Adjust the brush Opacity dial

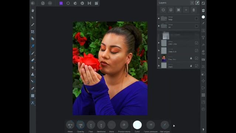80,125
